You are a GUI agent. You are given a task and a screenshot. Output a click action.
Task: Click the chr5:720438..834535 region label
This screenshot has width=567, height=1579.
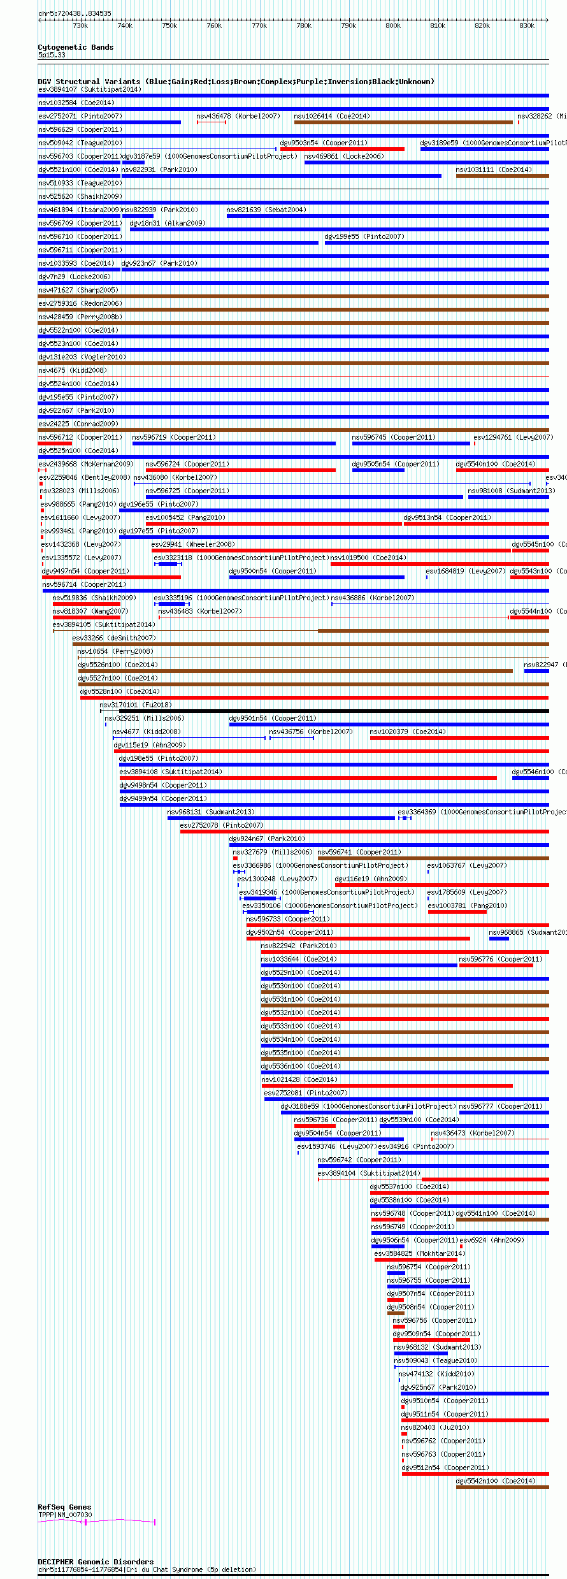point(75,13)
